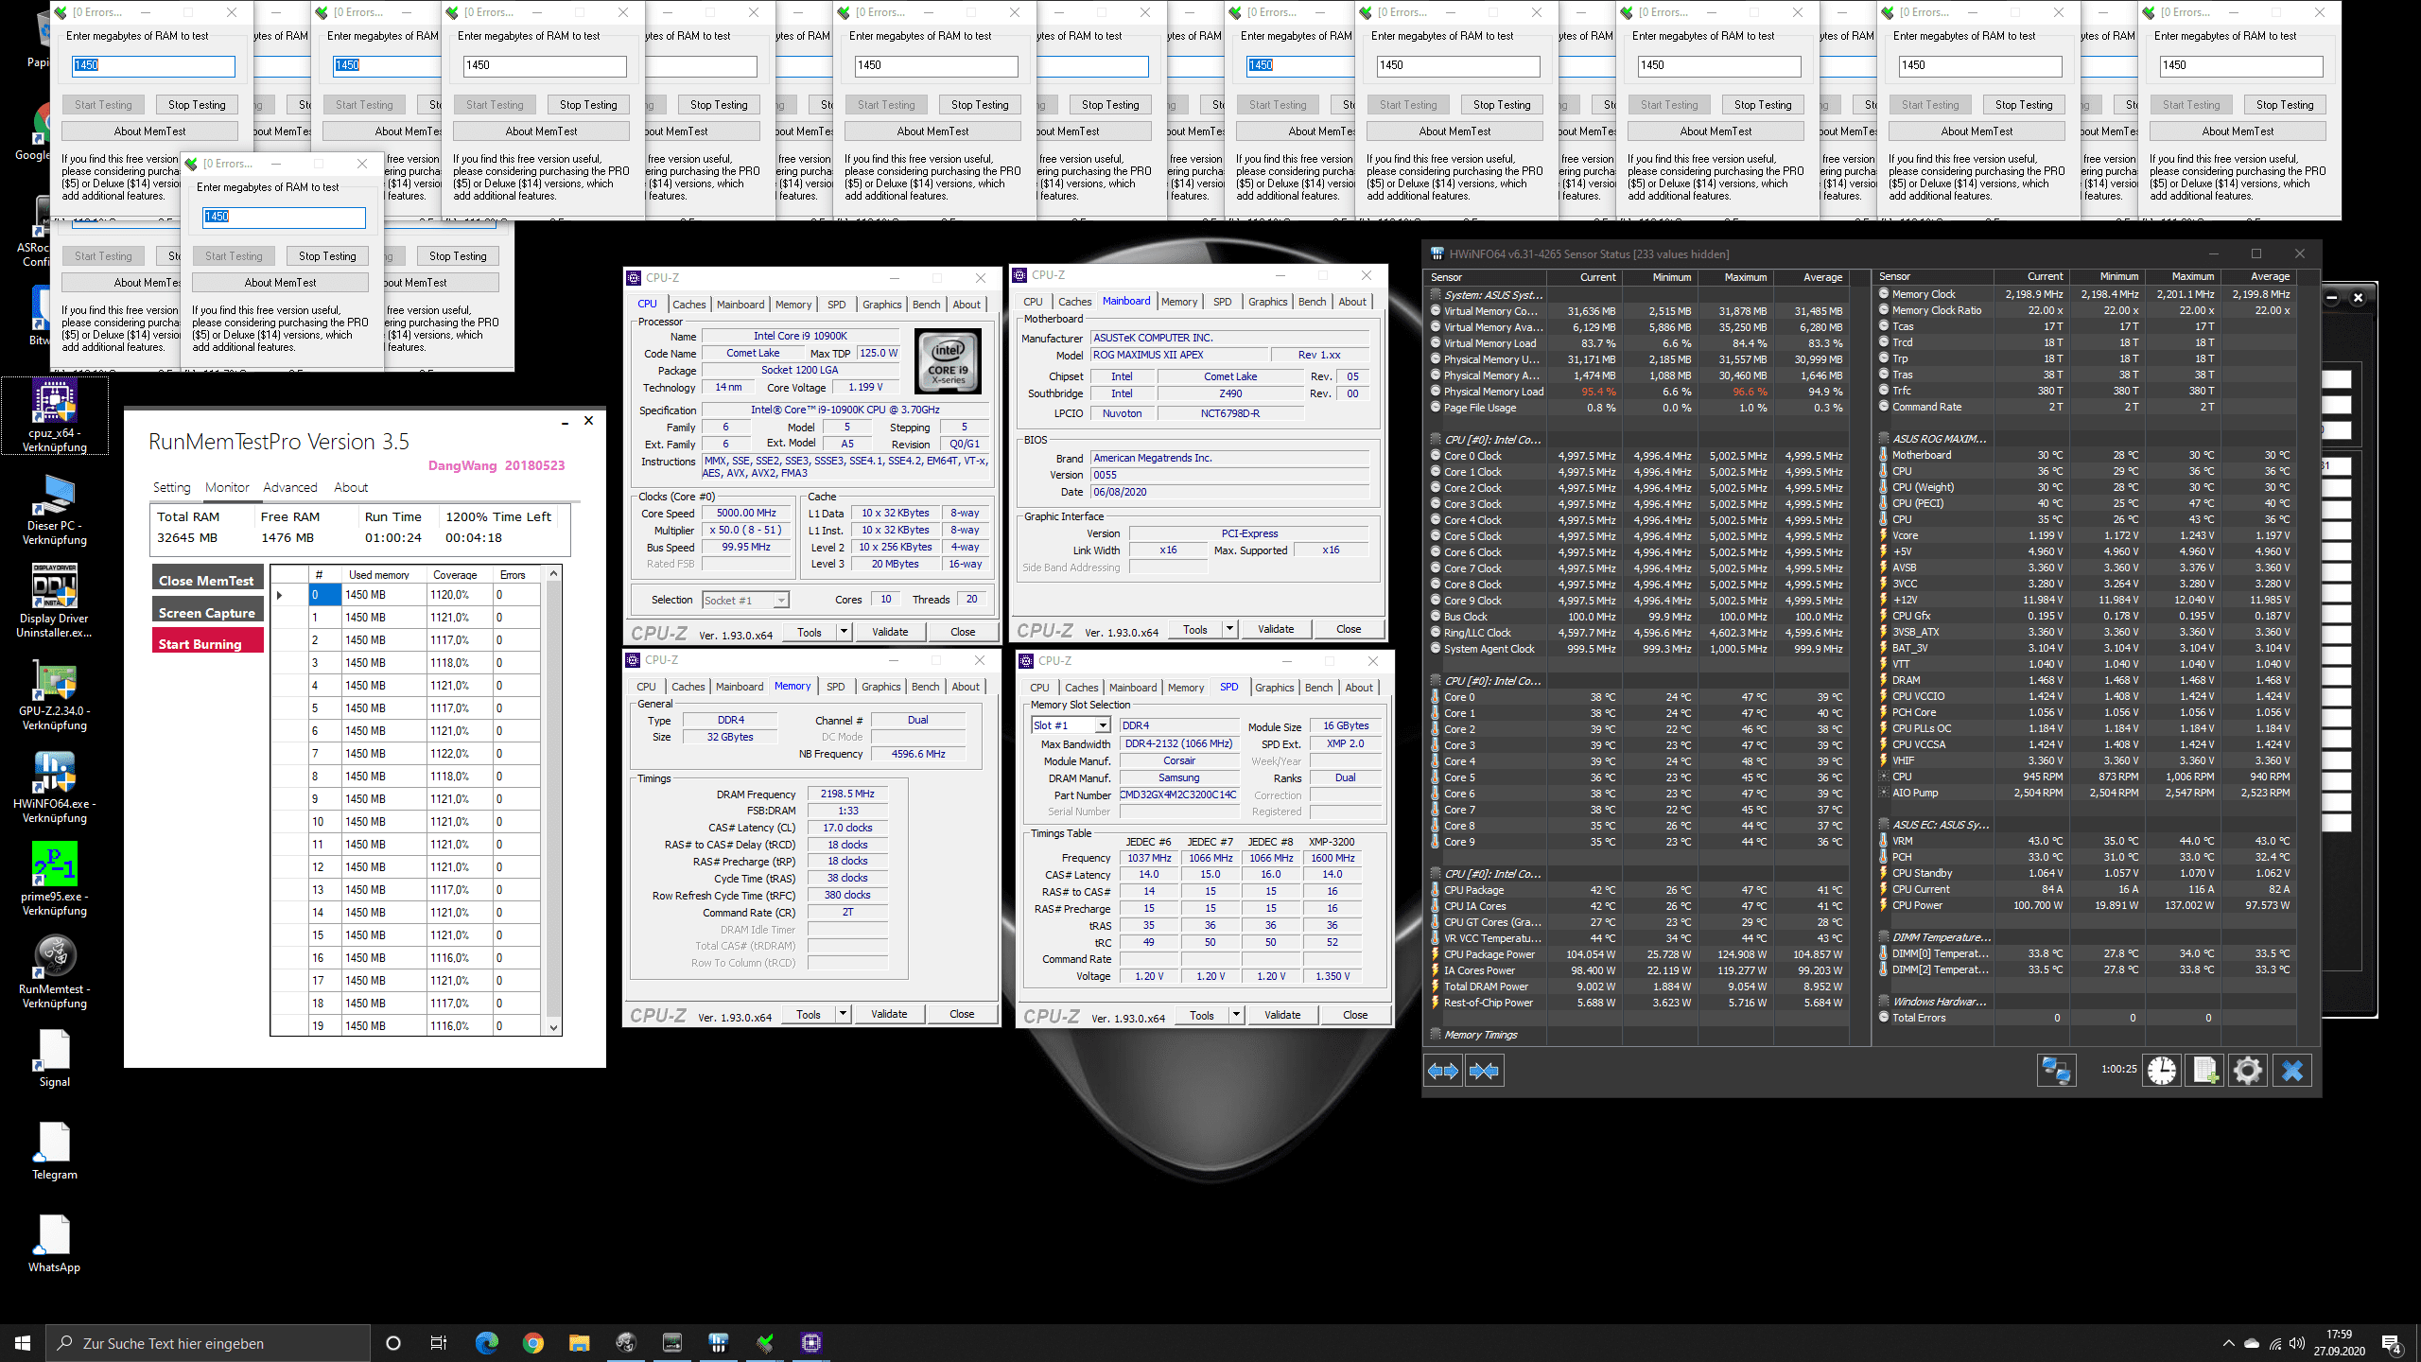Reset HWiNFO timer clock icon

(2162, 1071)
